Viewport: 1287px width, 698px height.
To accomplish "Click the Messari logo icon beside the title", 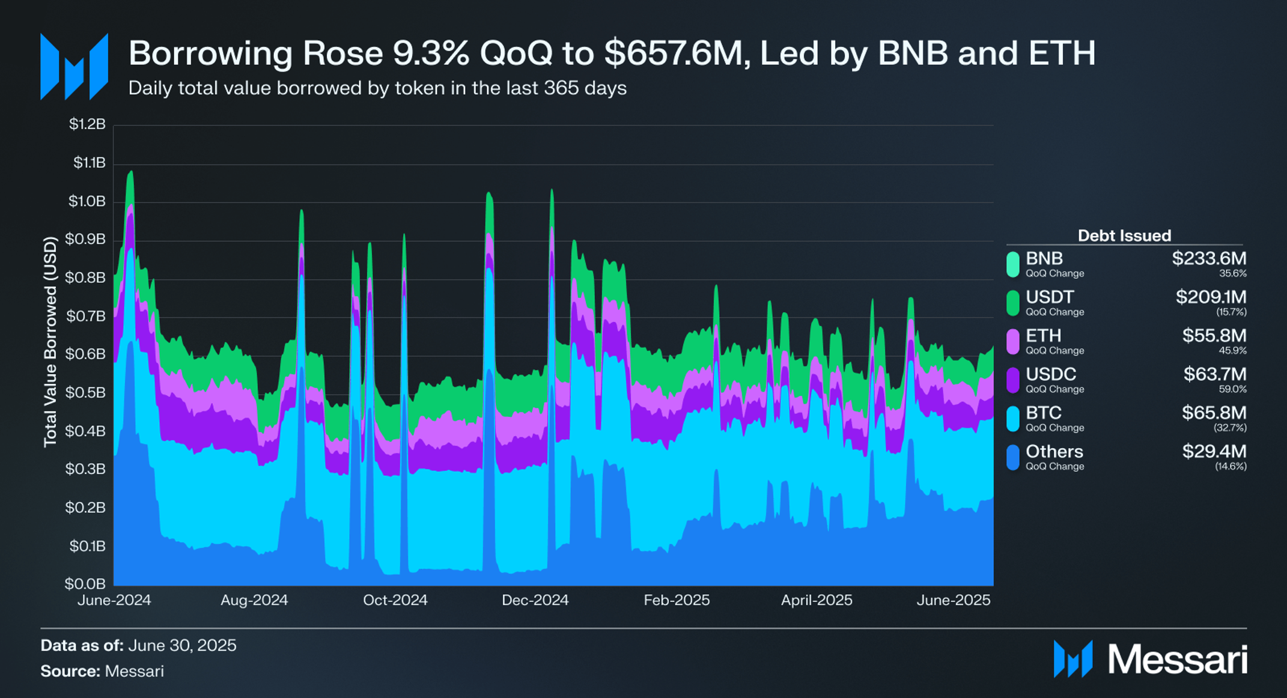I will (75, 67).
